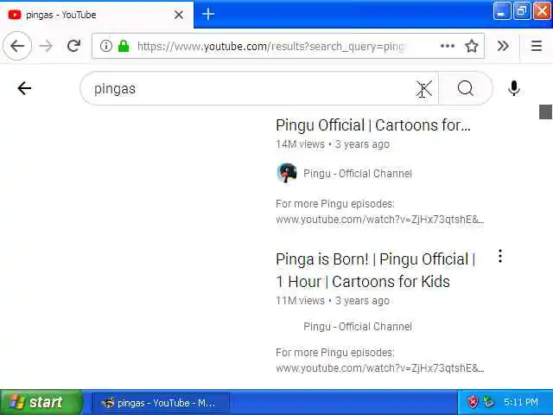The image size is (553, 415).
Task: Click the YouTube favicon on the tab
Action: 15,15
